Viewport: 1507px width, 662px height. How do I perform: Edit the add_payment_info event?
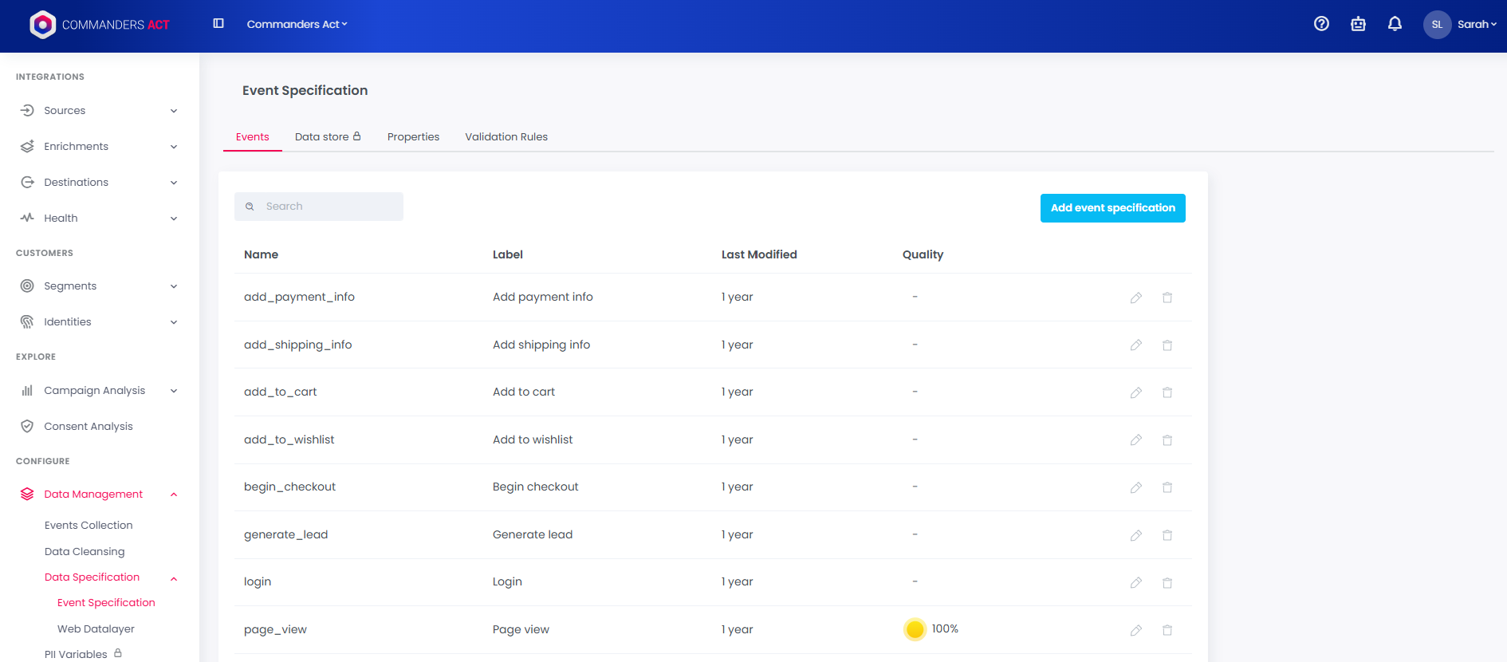click(1135, 298)
